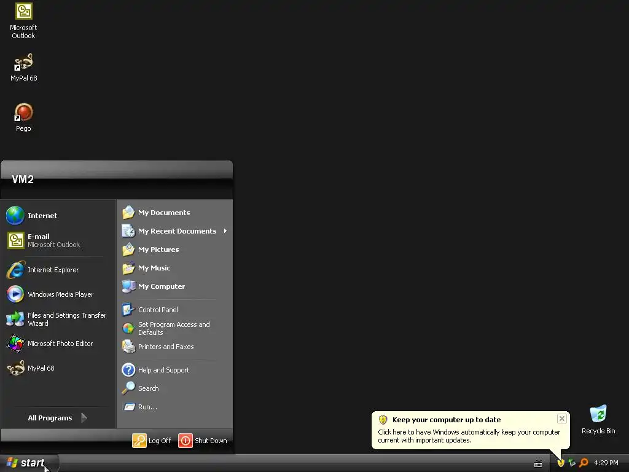Expand the All Programs arrow
629x472 pixels.
84,418
